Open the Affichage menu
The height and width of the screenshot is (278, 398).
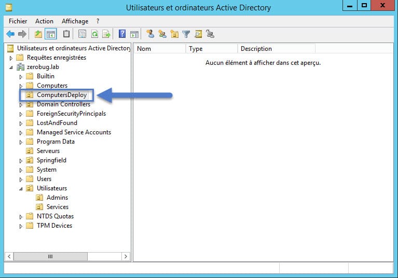pos(75,21)
